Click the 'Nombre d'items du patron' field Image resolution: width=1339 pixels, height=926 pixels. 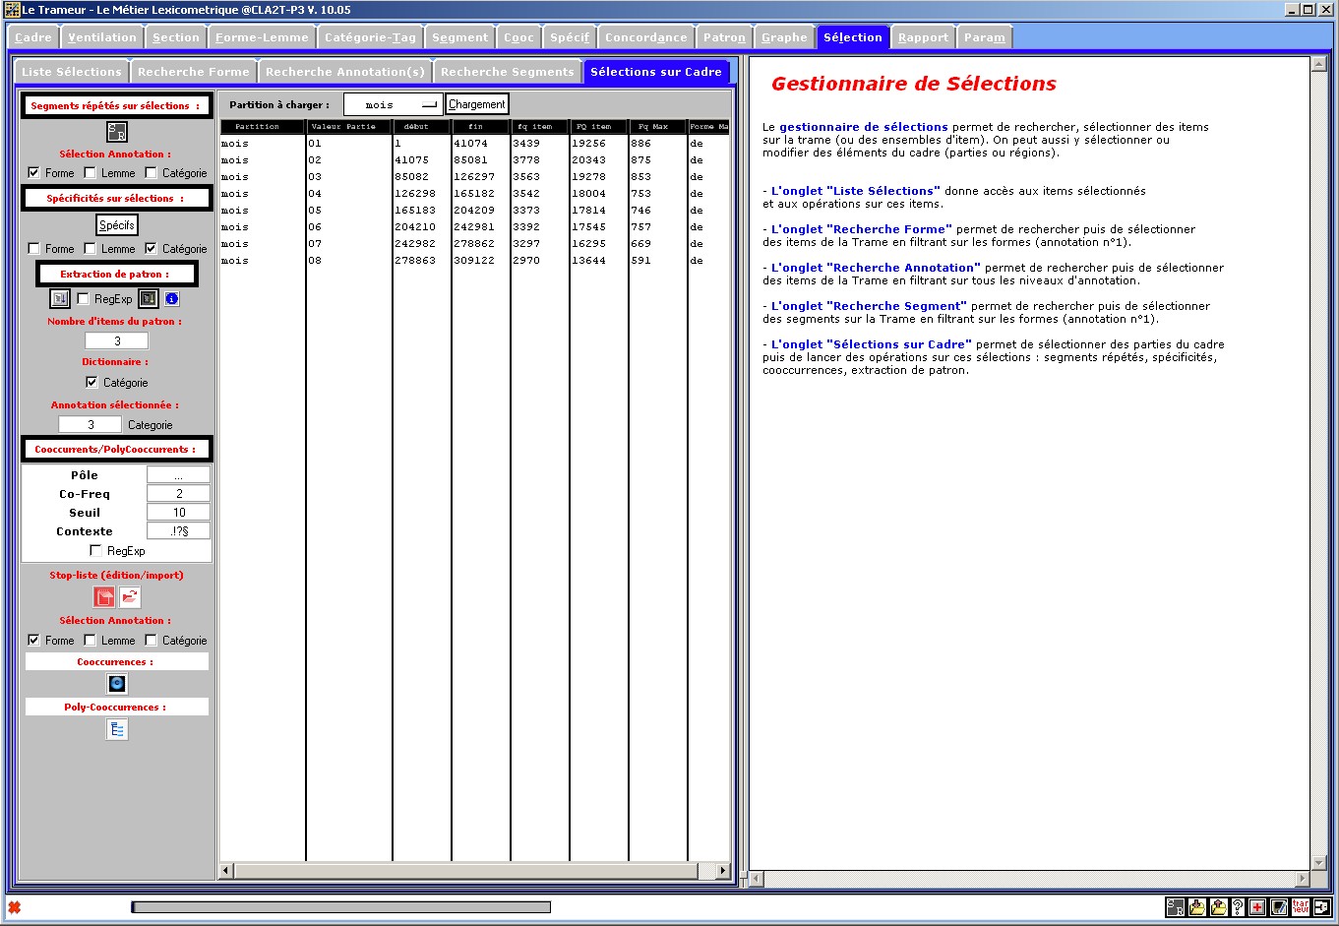[x=117, y=340]
